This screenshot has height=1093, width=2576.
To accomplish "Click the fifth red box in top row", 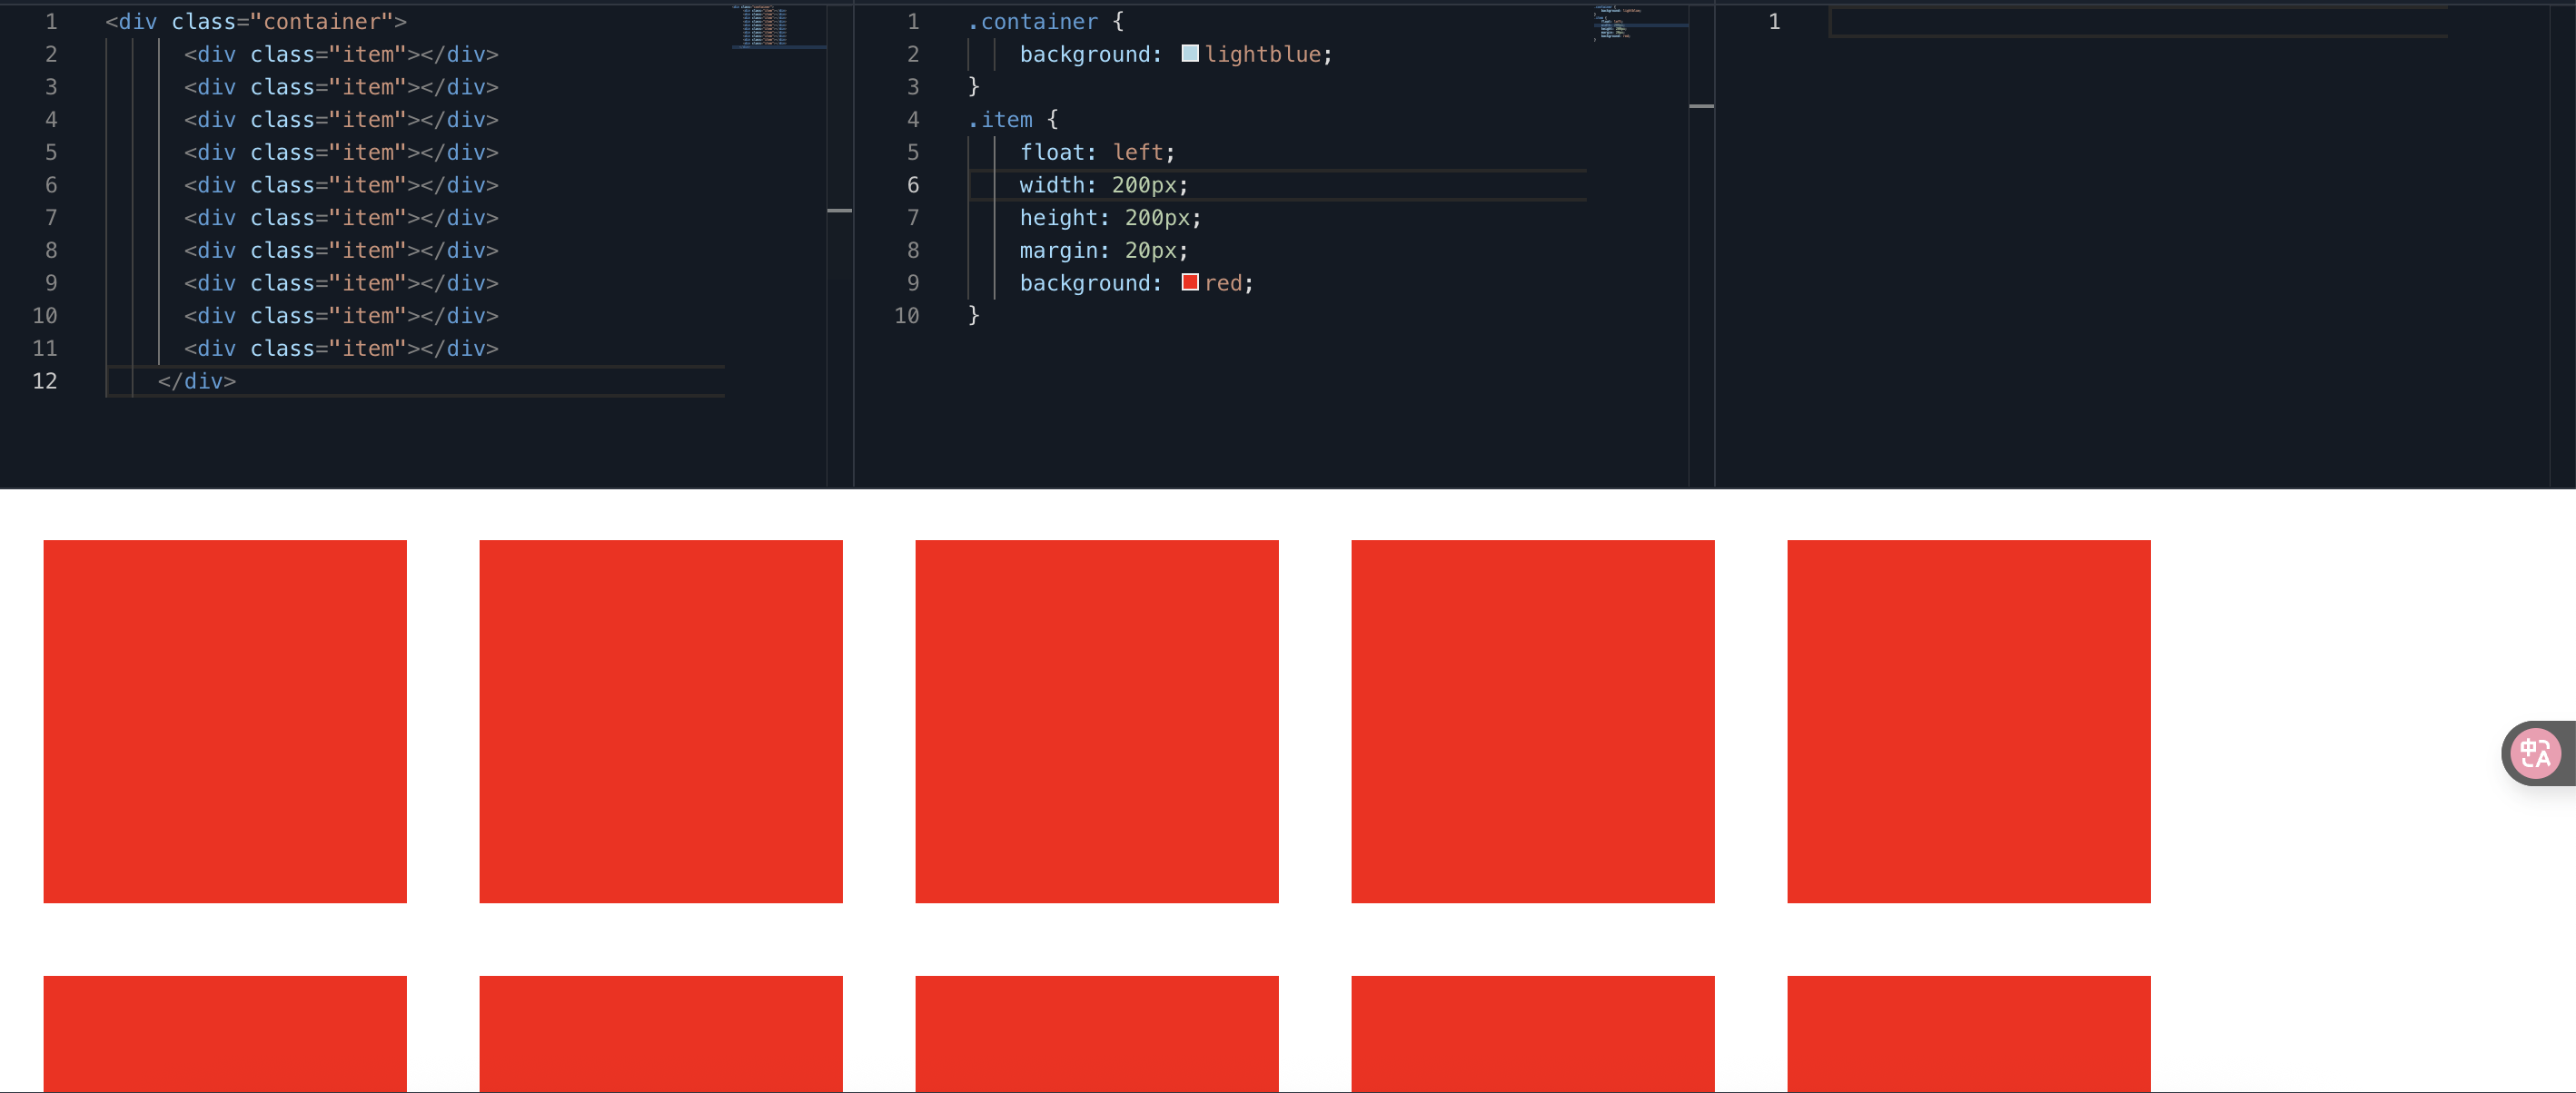I will [1968, 722].
